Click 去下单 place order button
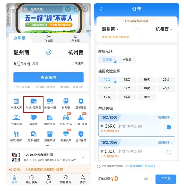Screen dimensions: 184x191 166,179
